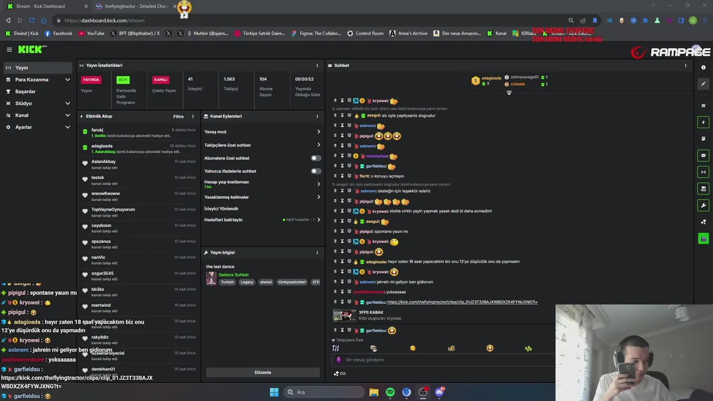This screenshot has width=713, height=401.
Task: Click the note page icon in right toolbar
Action: point(704,139)
